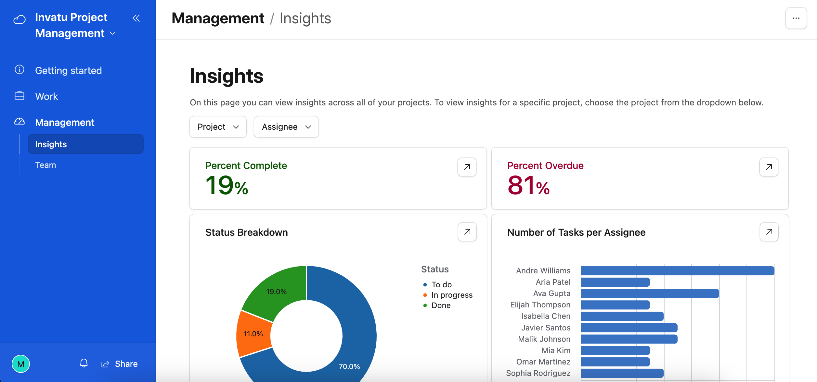
Task: Click the Getting started info icon
Action: coord(19,70)
